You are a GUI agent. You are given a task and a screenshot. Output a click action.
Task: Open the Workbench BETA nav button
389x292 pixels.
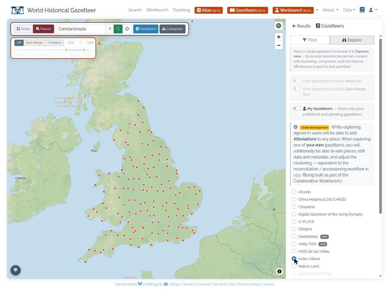click(x=293, y=10)
